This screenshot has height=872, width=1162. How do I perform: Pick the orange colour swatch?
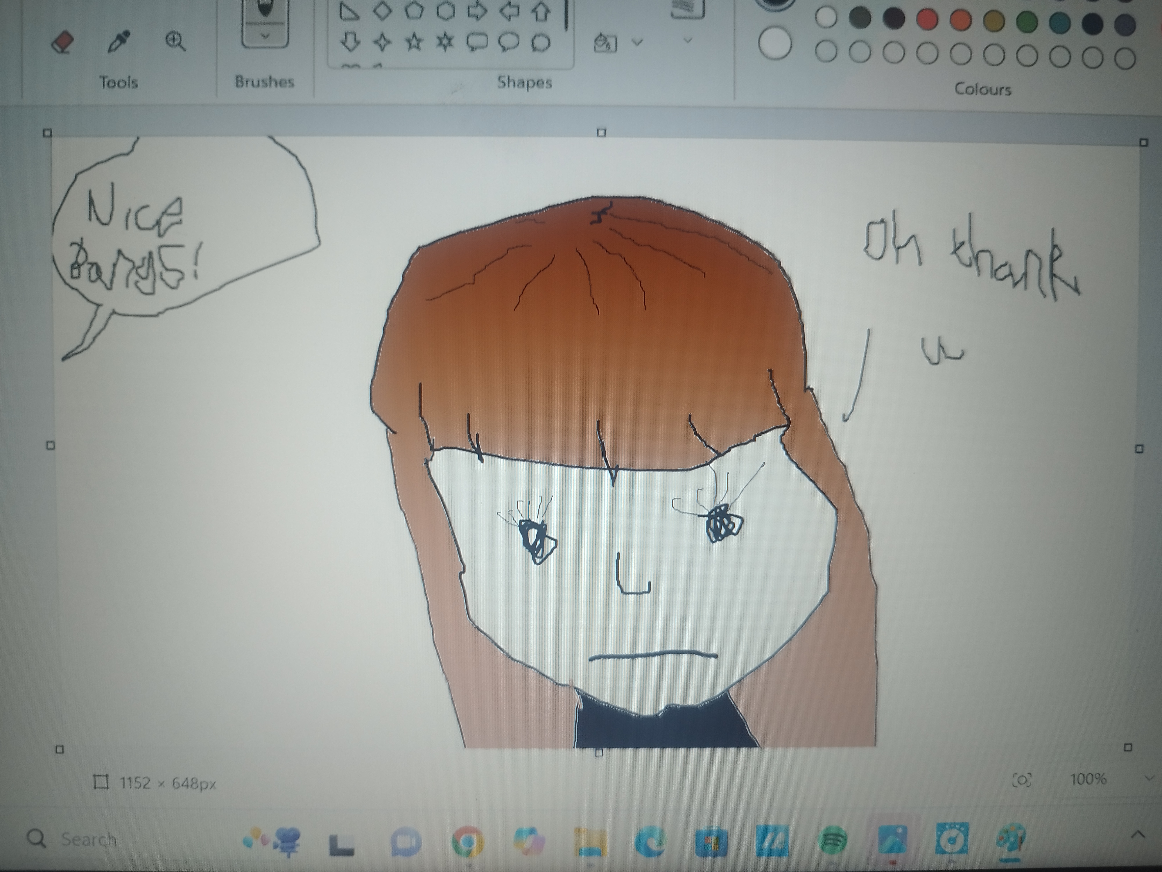click(961, 21)
